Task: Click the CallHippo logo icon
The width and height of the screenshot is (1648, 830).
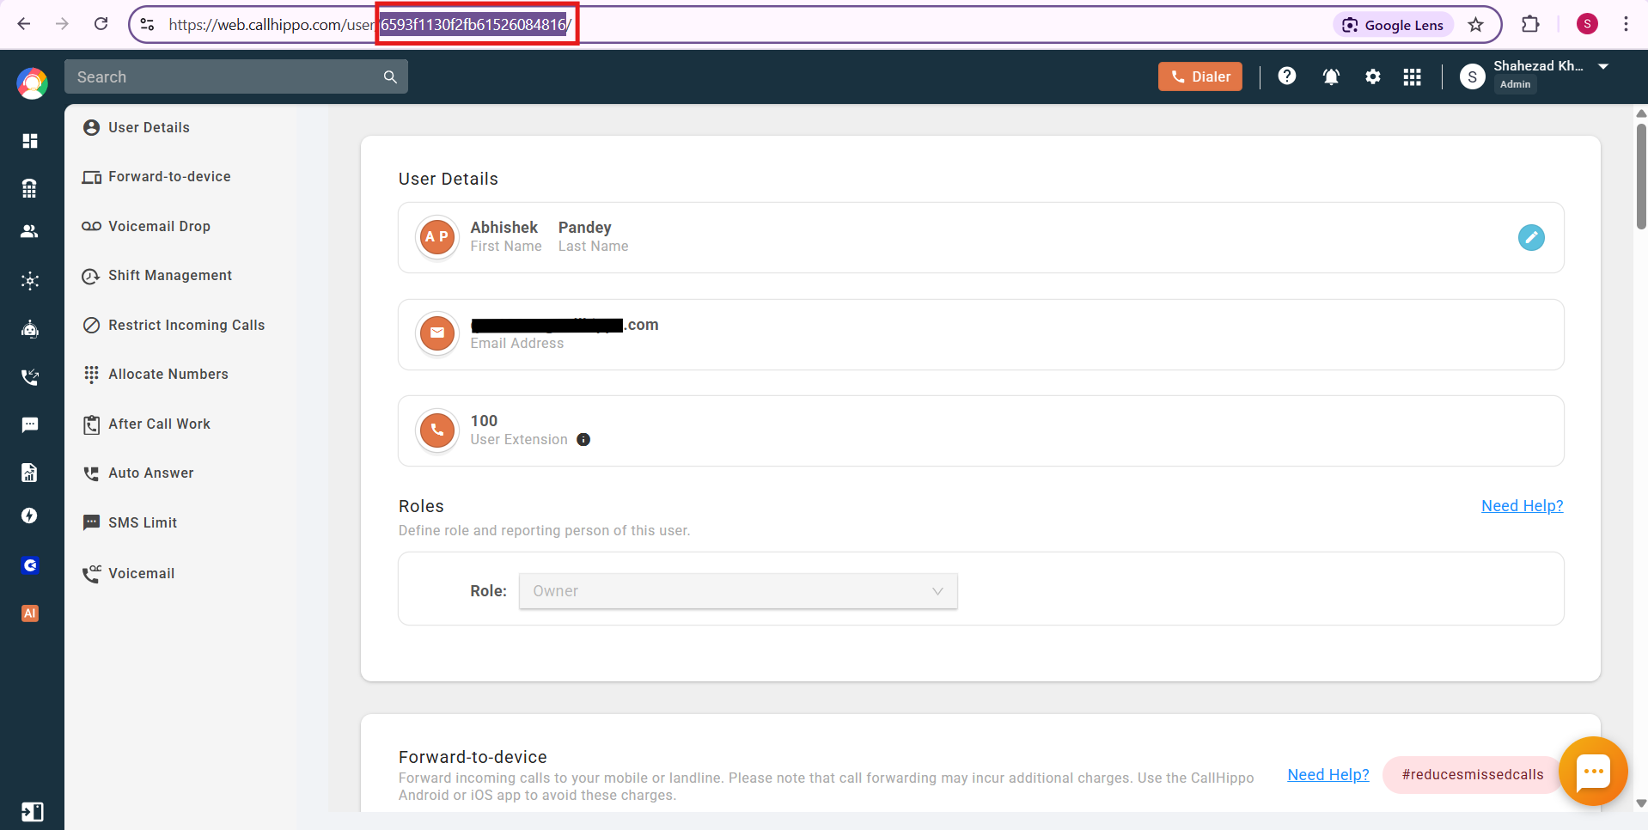Action: (x=32, y=82)
